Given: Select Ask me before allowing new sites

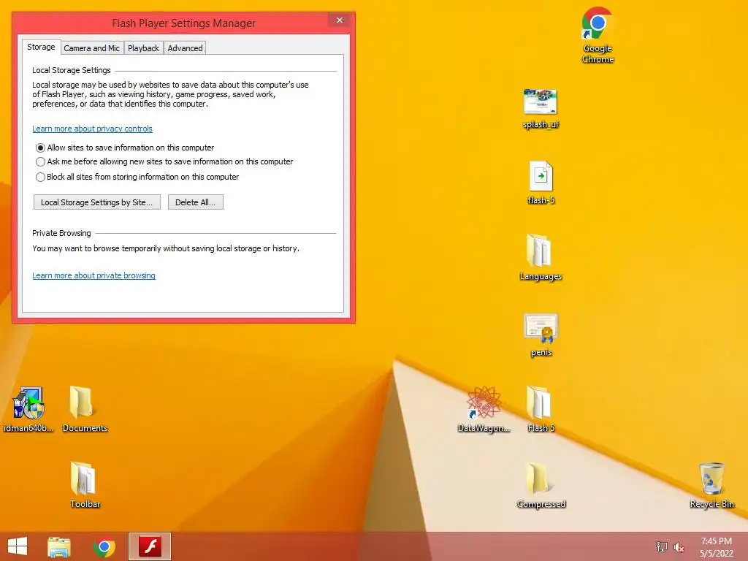Looking at the screenshot, I should pos(164,161).
